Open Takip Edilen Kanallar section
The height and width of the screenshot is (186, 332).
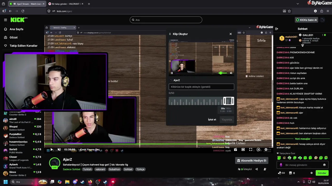click(20, 46)
